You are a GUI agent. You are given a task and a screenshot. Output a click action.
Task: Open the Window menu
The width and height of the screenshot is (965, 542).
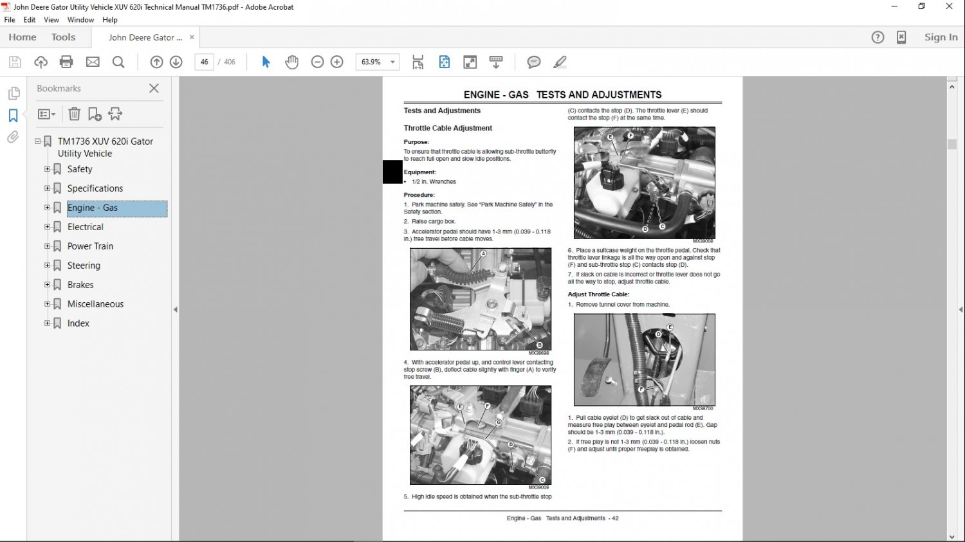tap(80, 19)
